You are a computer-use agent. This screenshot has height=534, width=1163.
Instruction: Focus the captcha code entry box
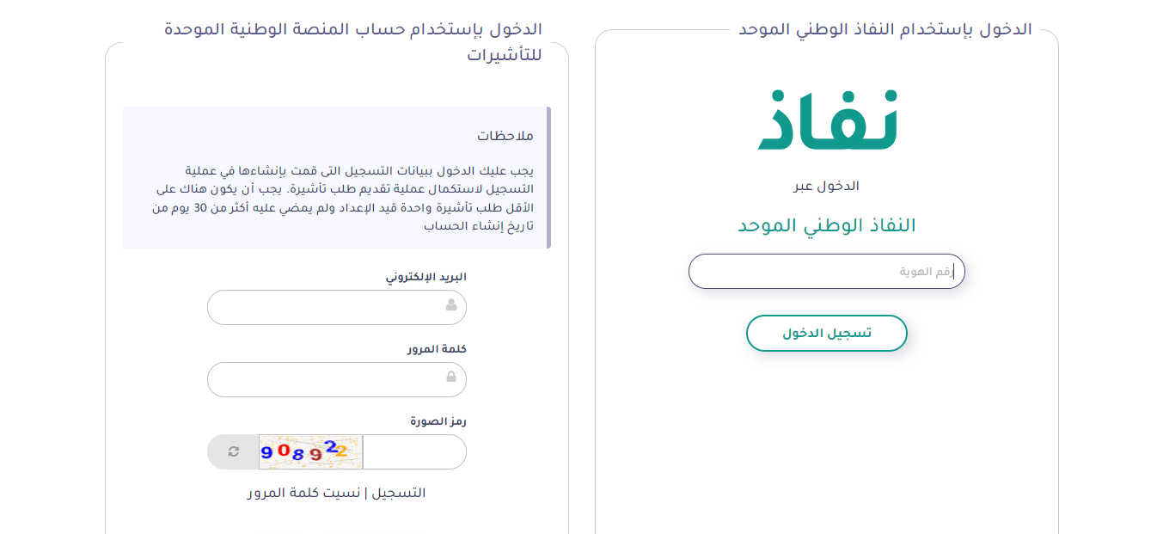click(414, 451)
